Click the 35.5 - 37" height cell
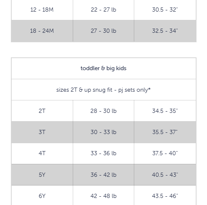This screenshot has width=207, height=205. (165, 132)
